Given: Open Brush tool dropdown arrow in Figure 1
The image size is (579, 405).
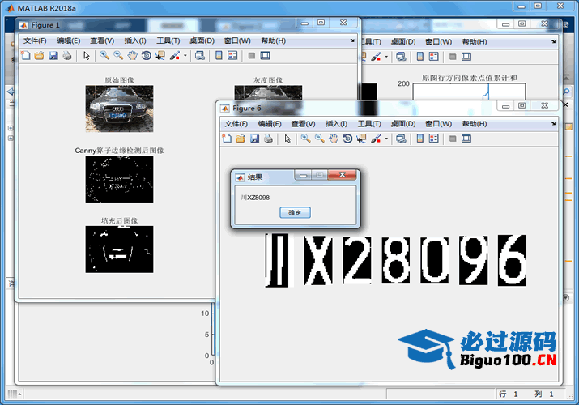Looking at the screenshot, I should click(185, 56).
